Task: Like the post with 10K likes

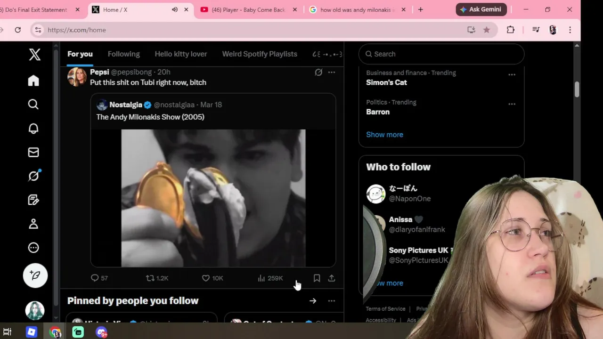Action: (x=212, y=278)
